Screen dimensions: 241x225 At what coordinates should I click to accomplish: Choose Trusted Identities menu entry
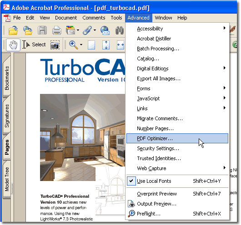click(177, 158)
